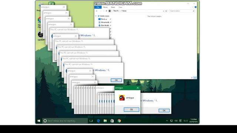Click the Cortana circle icon
This screenshot has height=133, width=237.
(x=45, y=121)
